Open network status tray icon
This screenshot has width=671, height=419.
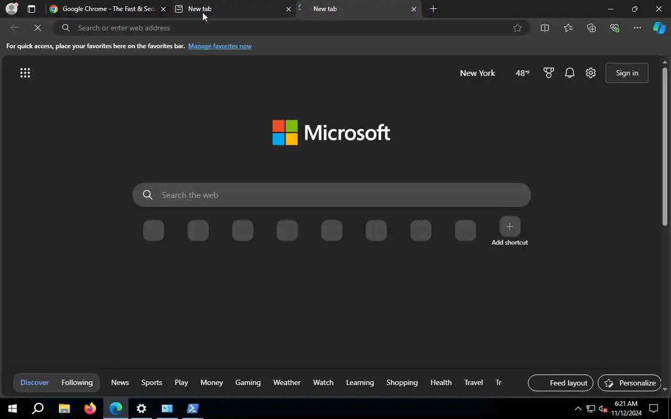pos(591,409)
